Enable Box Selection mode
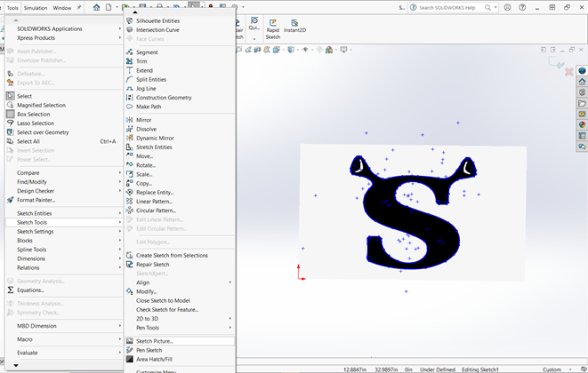Viewport: 588px width, 373px height. point(64,115)
